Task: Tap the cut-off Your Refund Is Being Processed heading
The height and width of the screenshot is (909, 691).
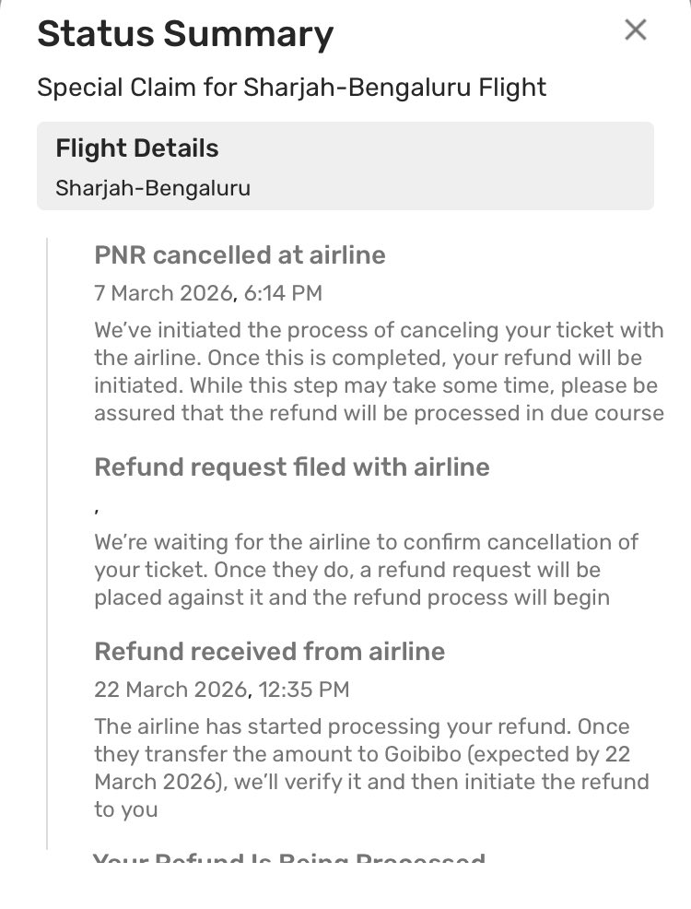Action: [x=289, y=861]
